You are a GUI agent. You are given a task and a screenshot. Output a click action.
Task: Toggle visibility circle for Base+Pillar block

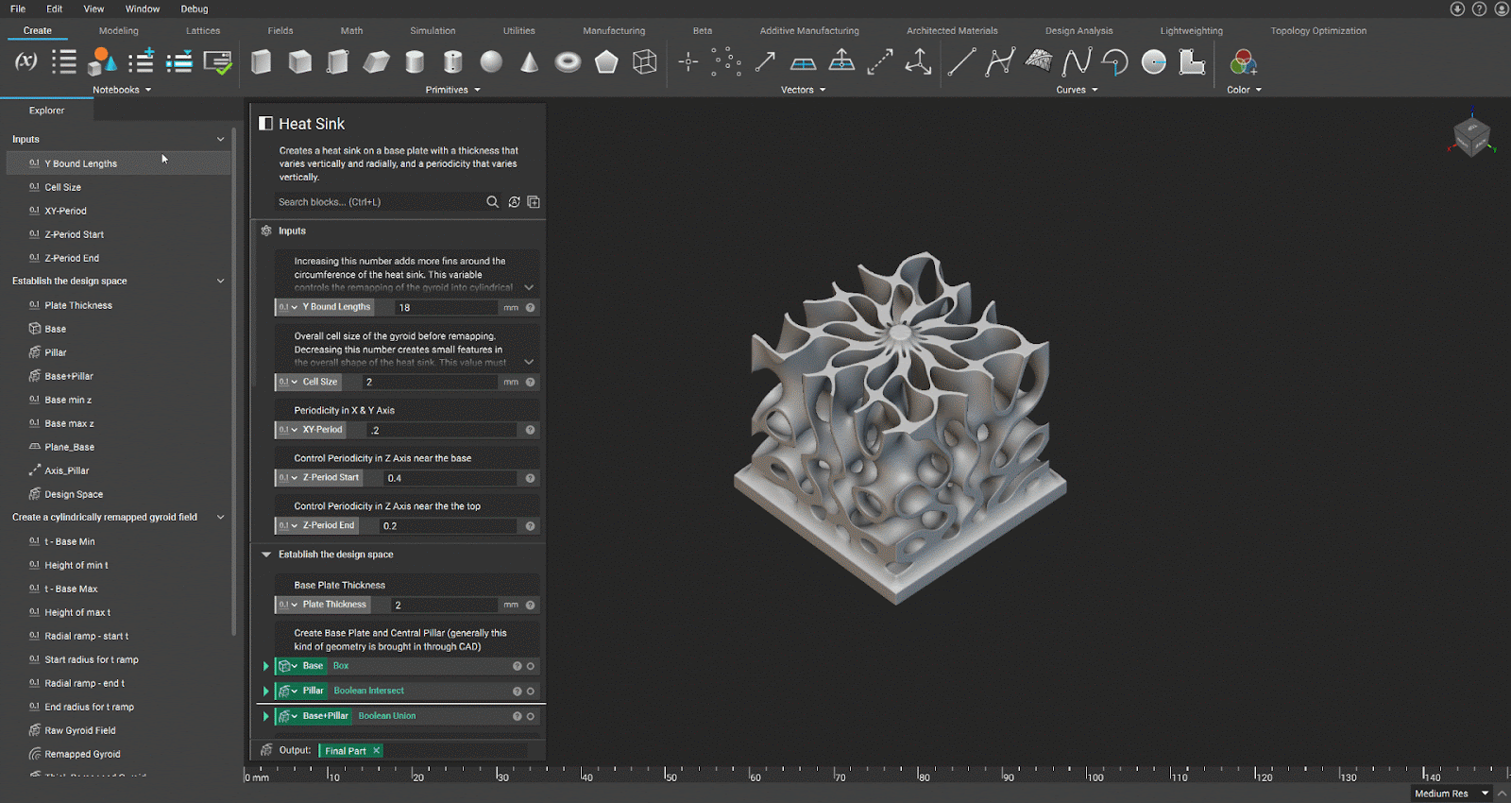[x=531, y=716]
